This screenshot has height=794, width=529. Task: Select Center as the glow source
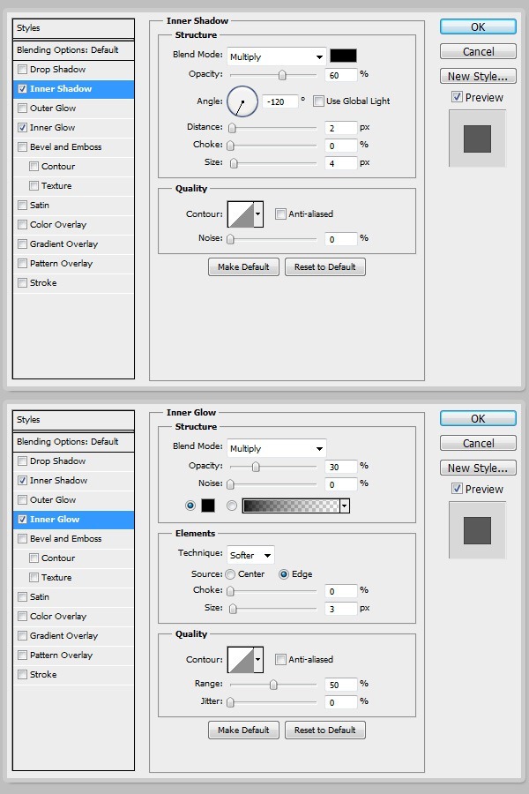pos(230,574)
